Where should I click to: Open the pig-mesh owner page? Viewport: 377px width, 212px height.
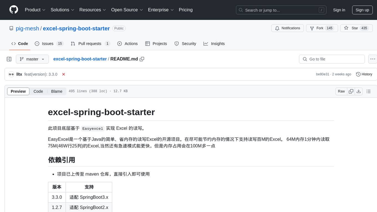pyautogui.click(x=27, y=28)
